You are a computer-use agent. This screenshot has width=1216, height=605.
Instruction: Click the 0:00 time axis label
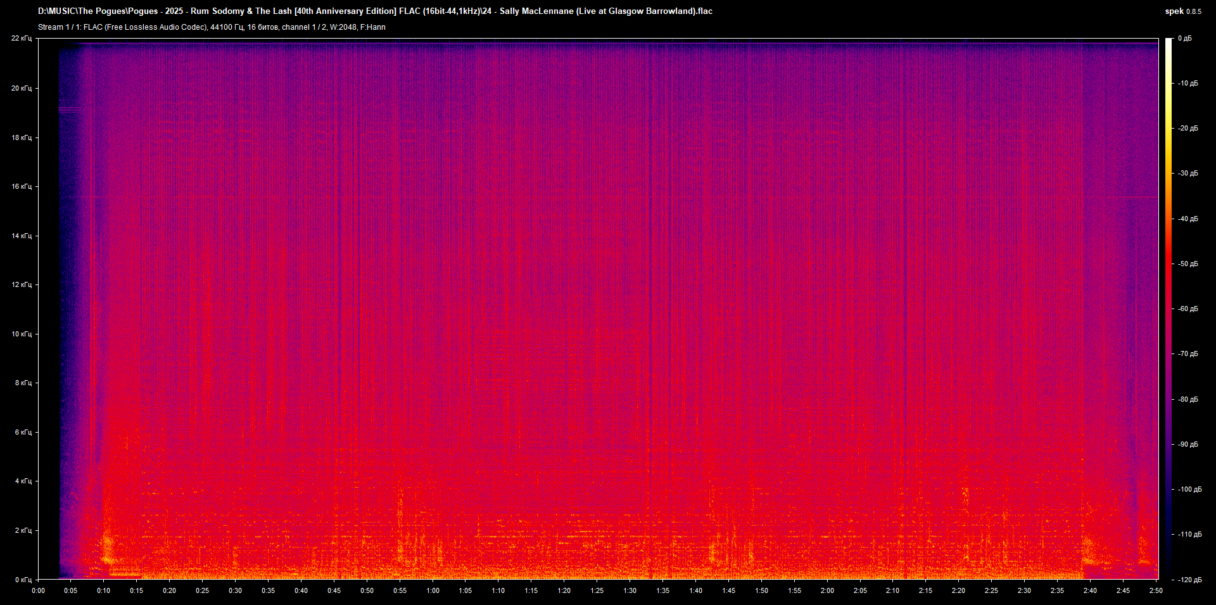pos(38,590)
